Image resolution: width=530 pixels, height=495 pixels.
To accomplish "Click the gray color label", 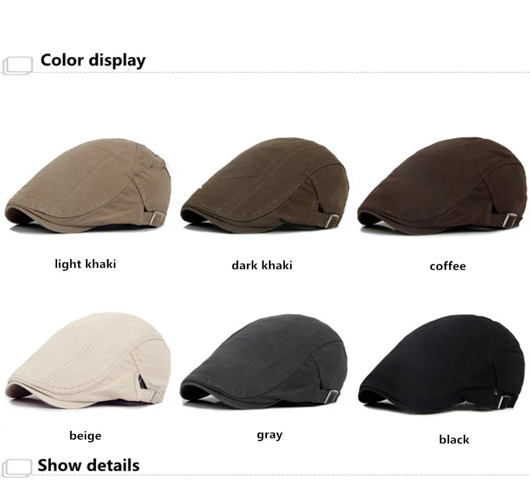I will pyautogui.click(x=270, y=435).
